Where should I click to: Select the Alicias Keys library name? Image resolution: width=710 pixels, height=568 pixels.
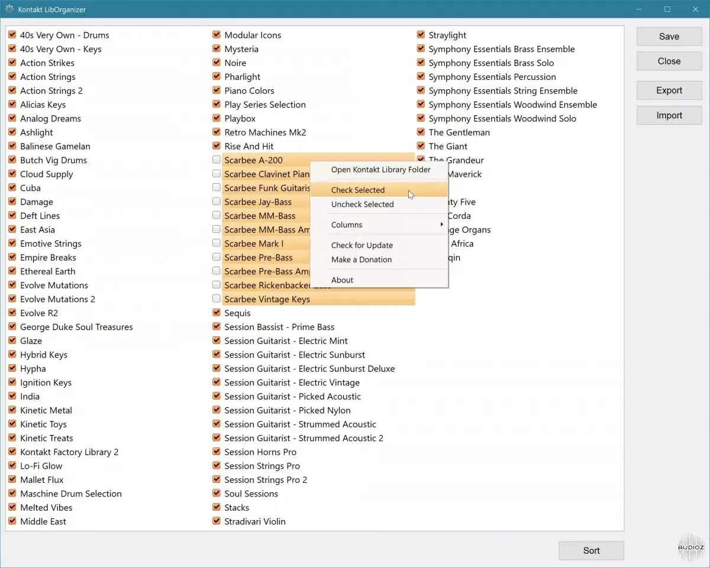(43, 105)
